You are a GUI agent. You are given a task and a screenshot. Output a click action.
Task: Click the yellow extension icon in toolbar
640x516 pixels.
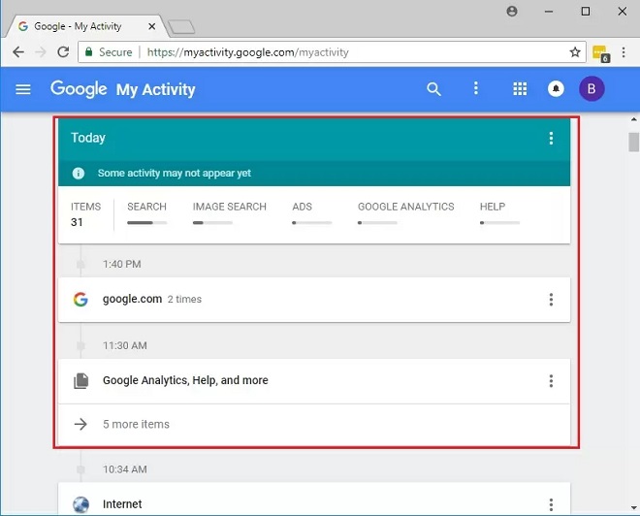click(600, 53)
